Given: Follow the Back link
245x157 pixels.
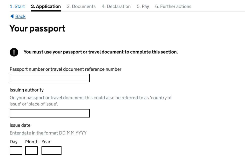Looking at the screenshot, I should [x=20, y=16].
